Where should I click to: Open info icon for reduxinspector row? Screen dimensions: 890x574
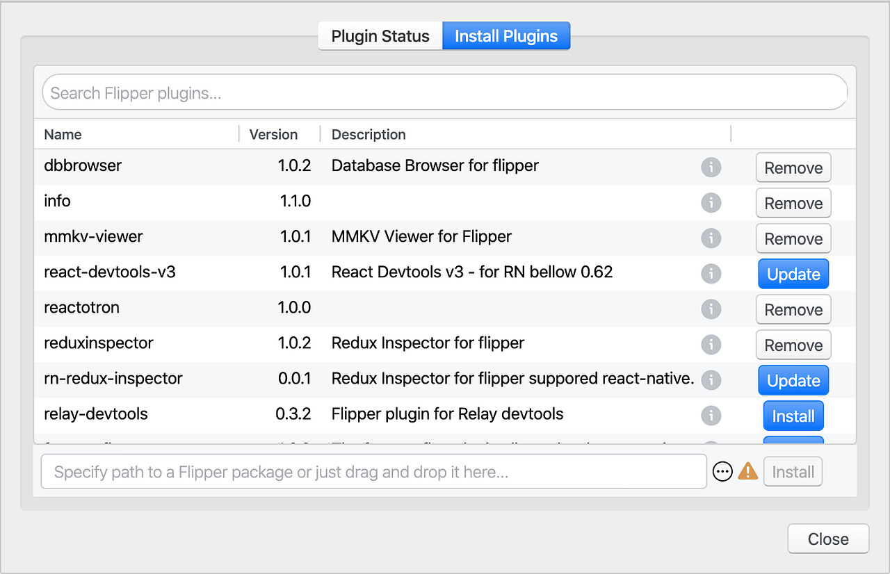pyautogui.click(x=711, y=345)
